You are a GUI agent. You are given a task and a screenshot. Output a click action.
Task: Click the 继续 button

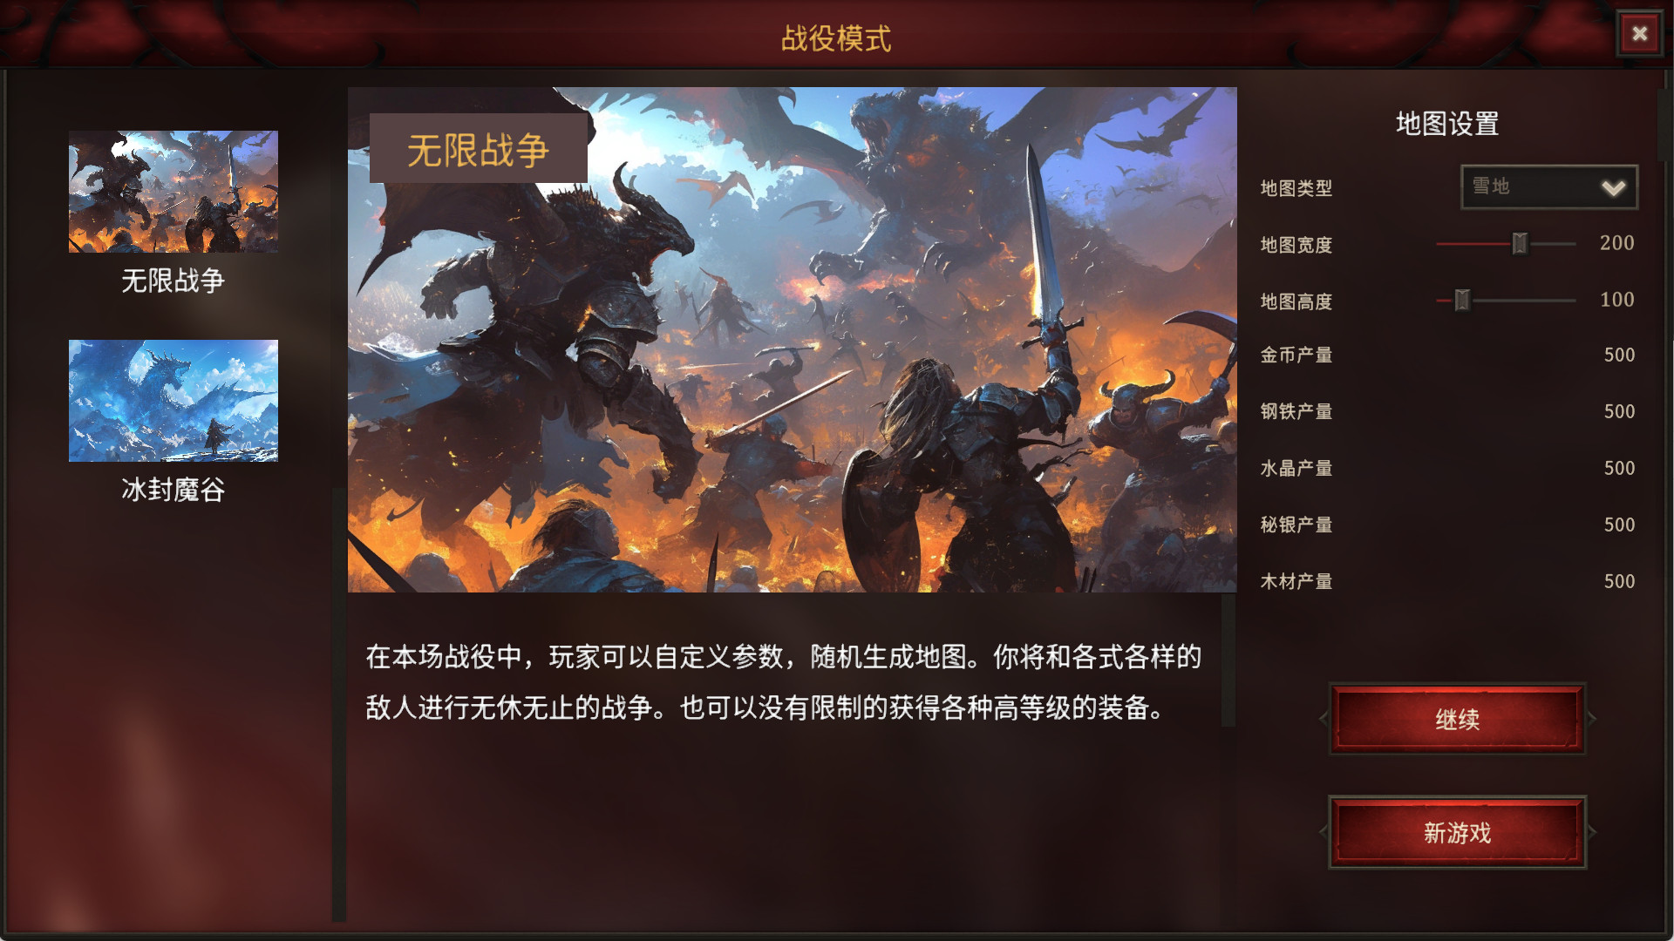(1457, 719)
